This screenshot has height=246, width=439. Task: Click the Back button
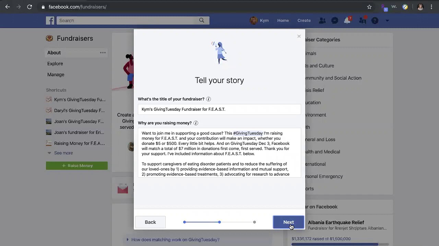(x=150, y=222)
